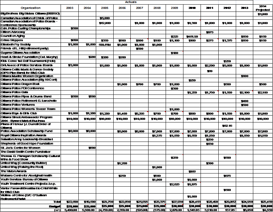
Task: Select the $1,750 Ottawa Police Gala cell
Action: (210, 93)
